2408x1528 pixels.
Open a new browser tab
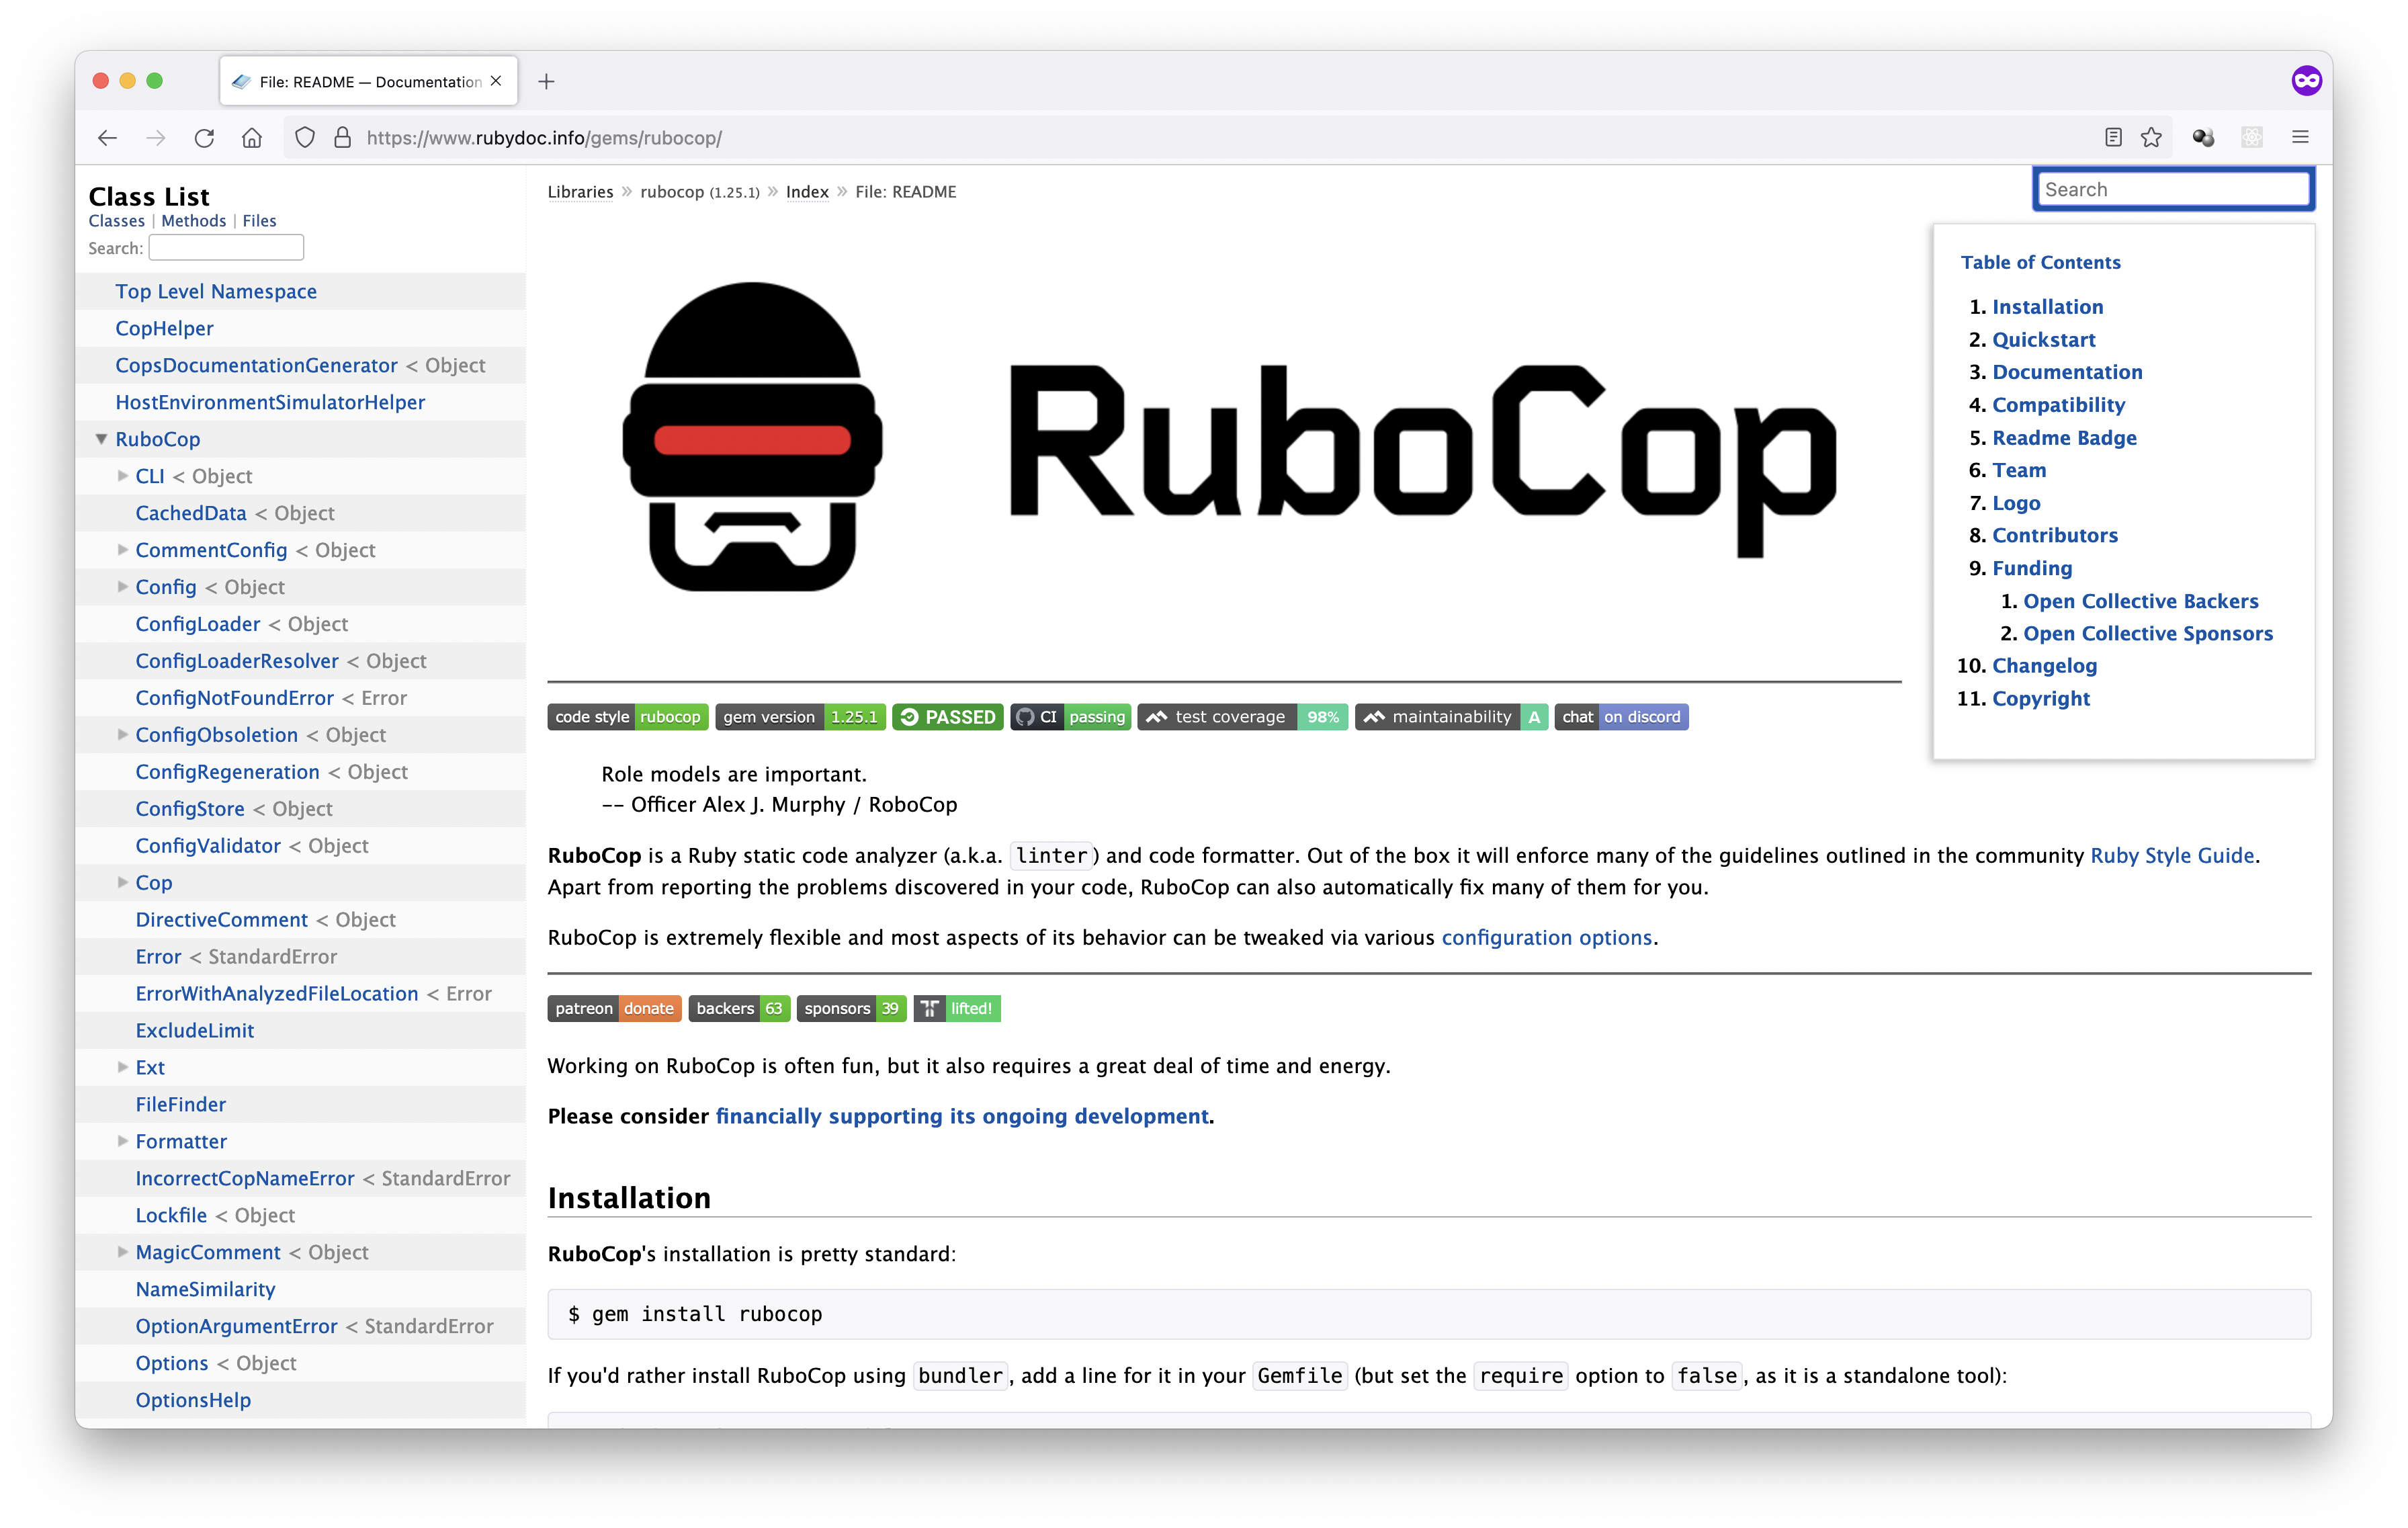[x=546, y=81]
